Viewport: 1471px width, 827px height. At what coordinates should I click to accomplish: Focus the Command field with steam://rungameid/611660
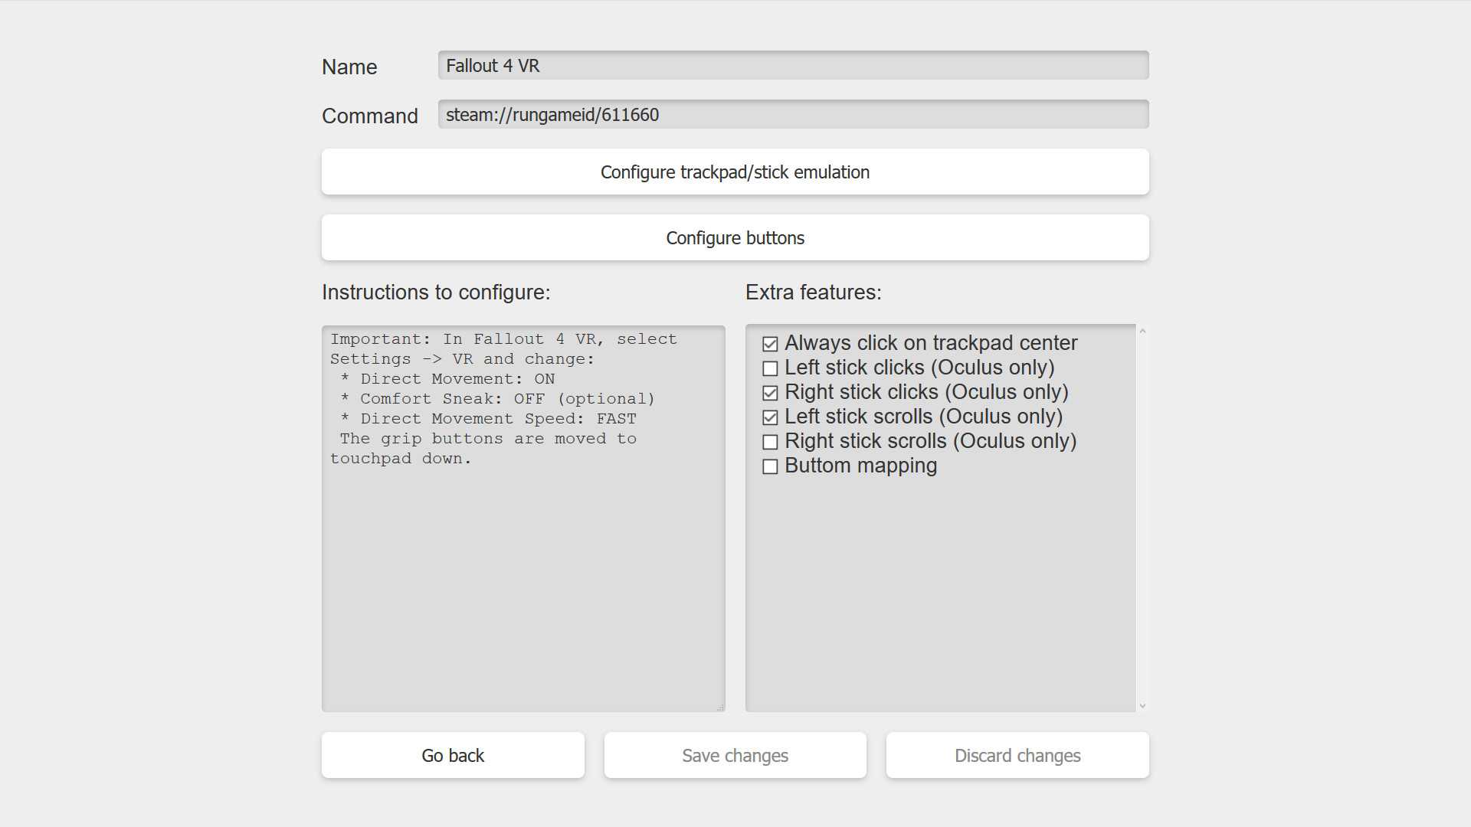(x=793, y=114)
